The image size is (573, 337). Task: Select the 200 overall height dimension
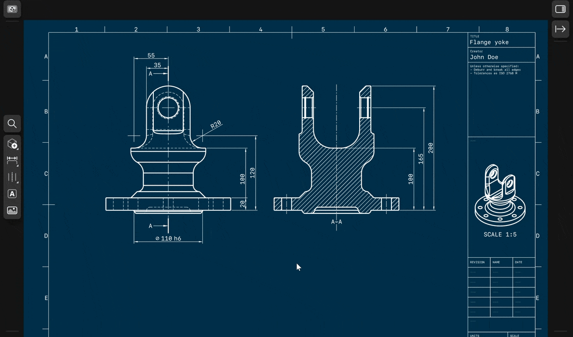coord(430,148)
